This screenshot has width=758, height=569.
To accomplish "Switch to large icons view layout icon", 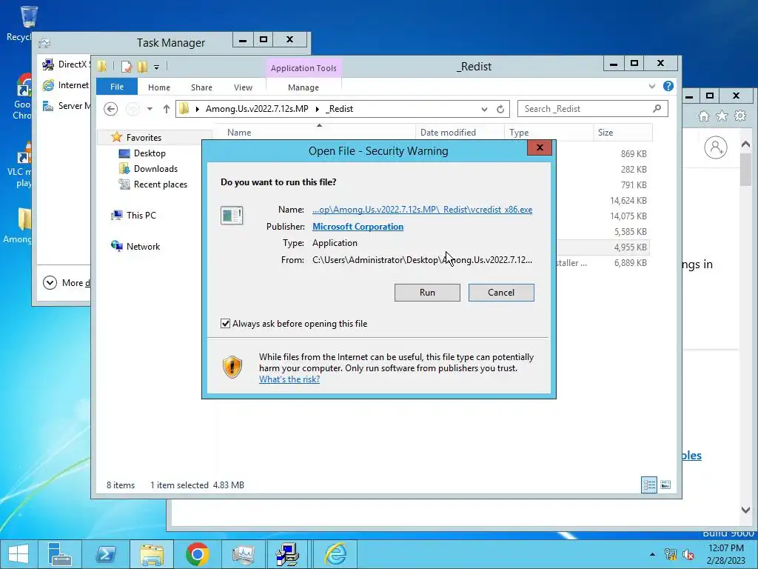I will coord(665,485).
